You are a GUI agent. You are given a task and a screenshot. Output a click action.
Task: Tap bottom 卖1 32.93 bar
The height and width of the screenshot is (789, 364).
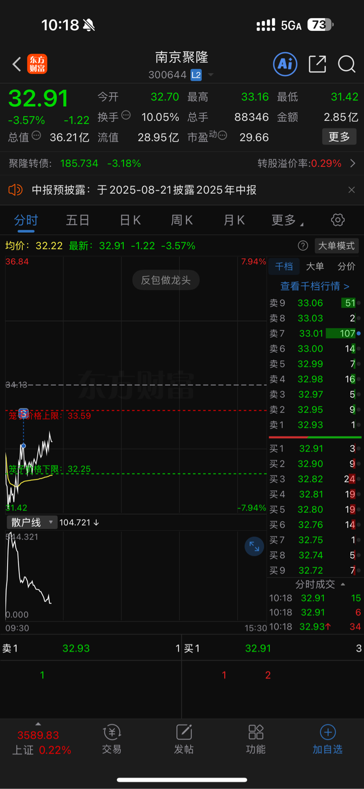click(x=91, y=648)
